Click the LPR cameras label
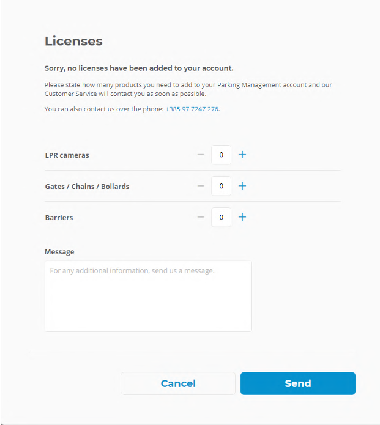Viewport: 380px width, 425px height. point(67,155)
